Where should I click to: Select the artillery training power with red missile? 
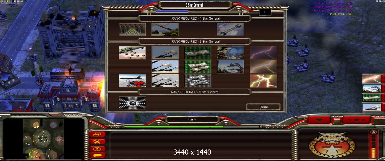click(165, 29)
